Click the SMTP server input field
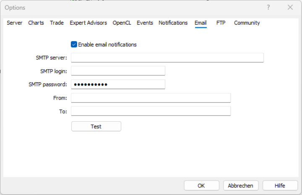 [167, 58]
